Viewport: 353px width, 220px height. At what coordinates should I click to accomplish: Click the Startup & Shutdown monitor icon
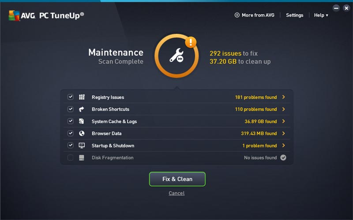[82, 146]
